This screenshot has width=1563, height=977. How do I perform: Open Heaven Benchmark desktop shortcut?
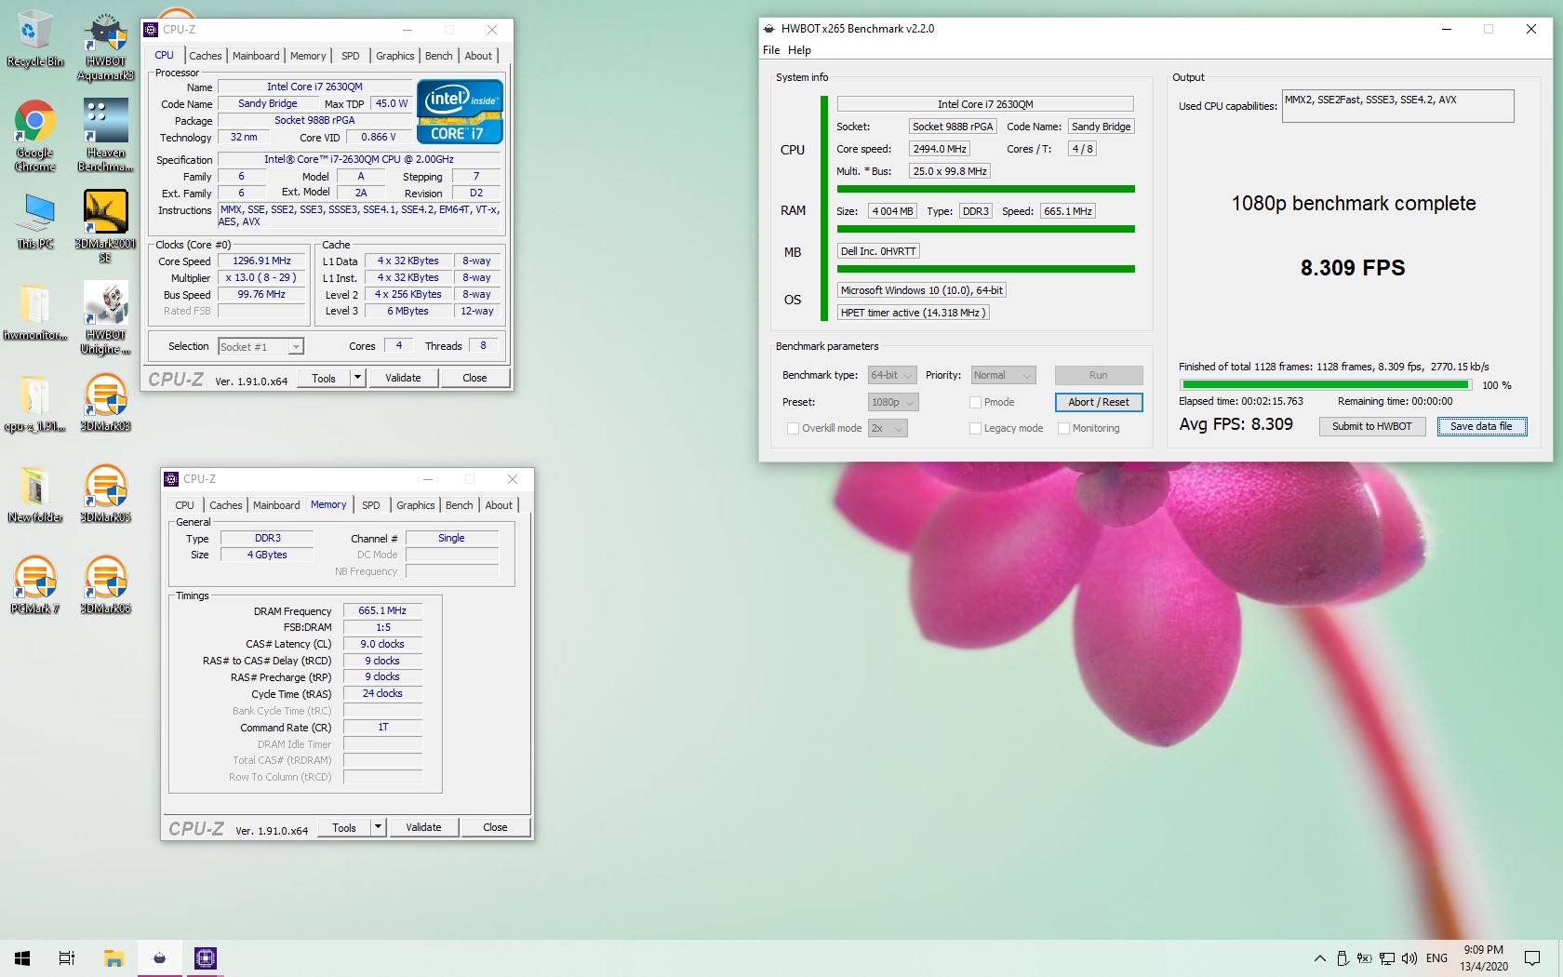pos(105,136)
